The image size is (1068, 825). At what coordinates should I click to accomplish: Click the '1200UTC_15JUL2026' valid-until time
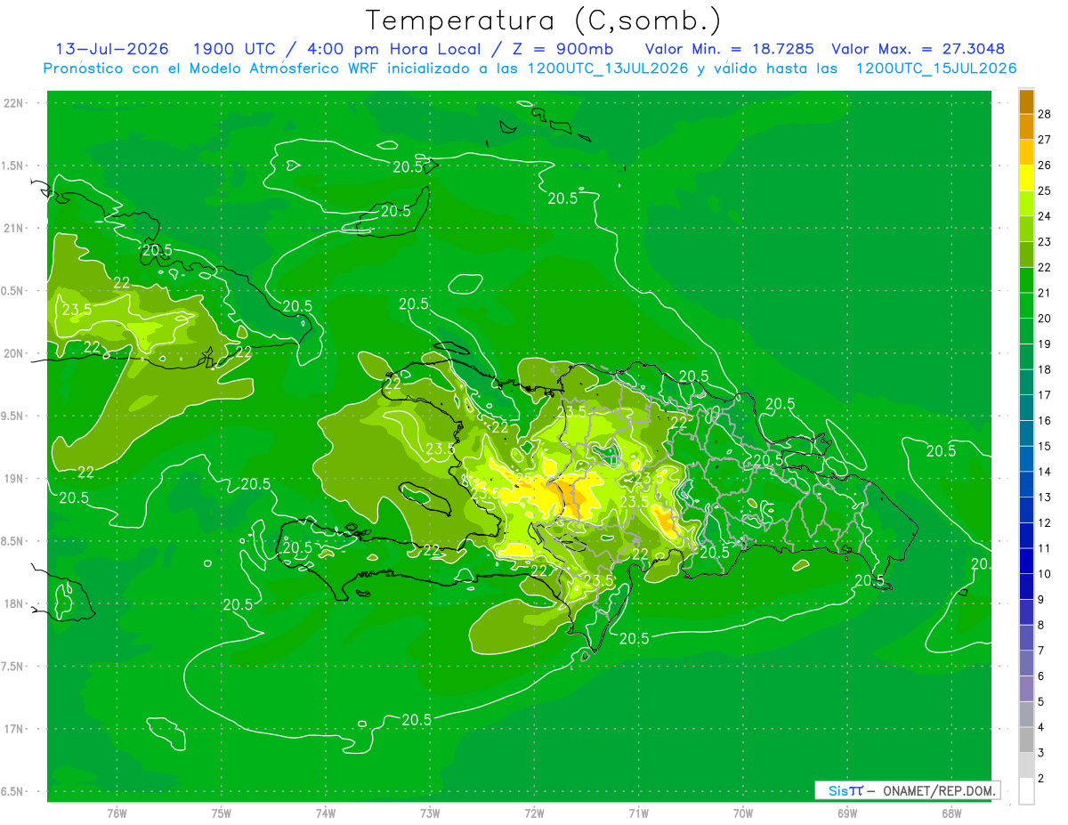tap(935, 69)
